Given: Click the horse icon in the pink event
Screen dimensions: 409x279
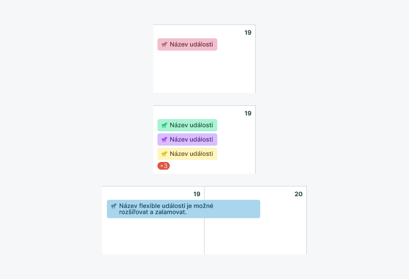Looking at the screenshot, I should click(164, 44).
